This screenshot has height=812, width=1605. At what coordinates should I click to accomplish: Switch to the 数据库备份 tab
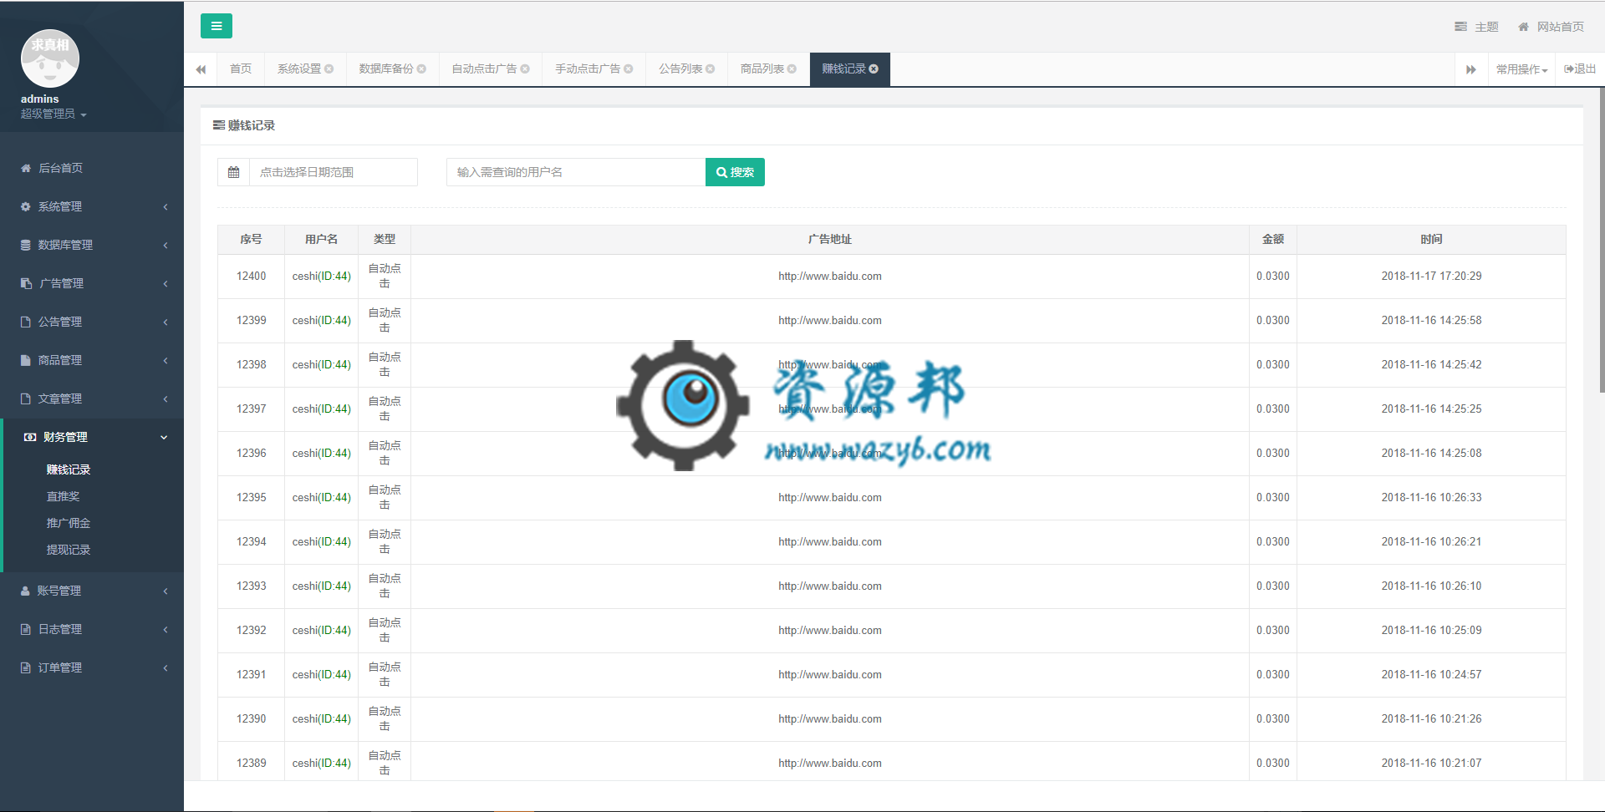[386, 69]
